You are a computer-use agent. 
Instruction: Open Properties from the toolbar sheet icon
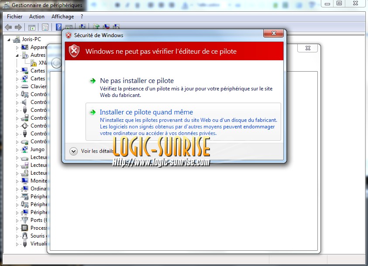[x=45, y=27]
